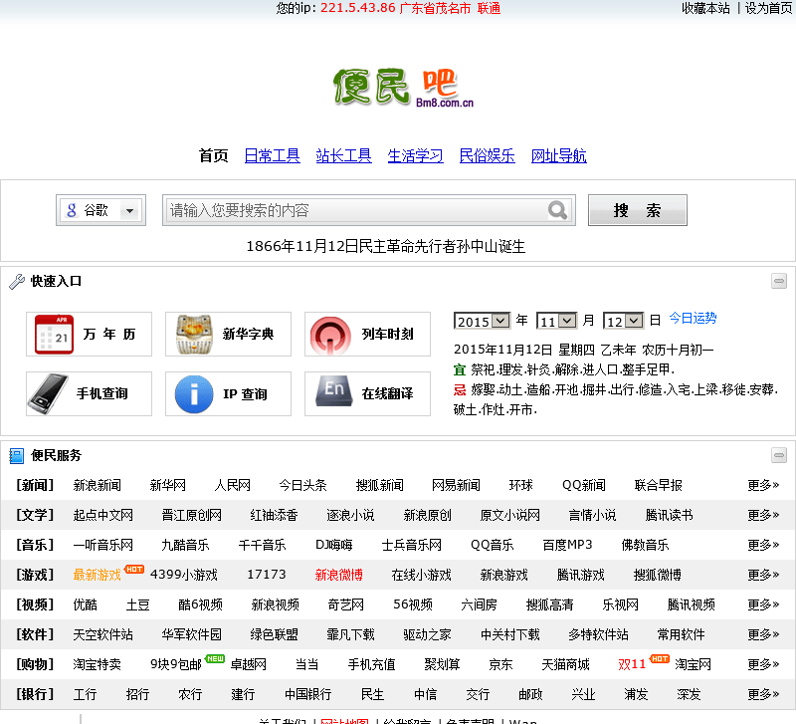The height and width of the screenshot is (724, 796).
Task: Click 收藏本站 link at top
Action: 705,8
